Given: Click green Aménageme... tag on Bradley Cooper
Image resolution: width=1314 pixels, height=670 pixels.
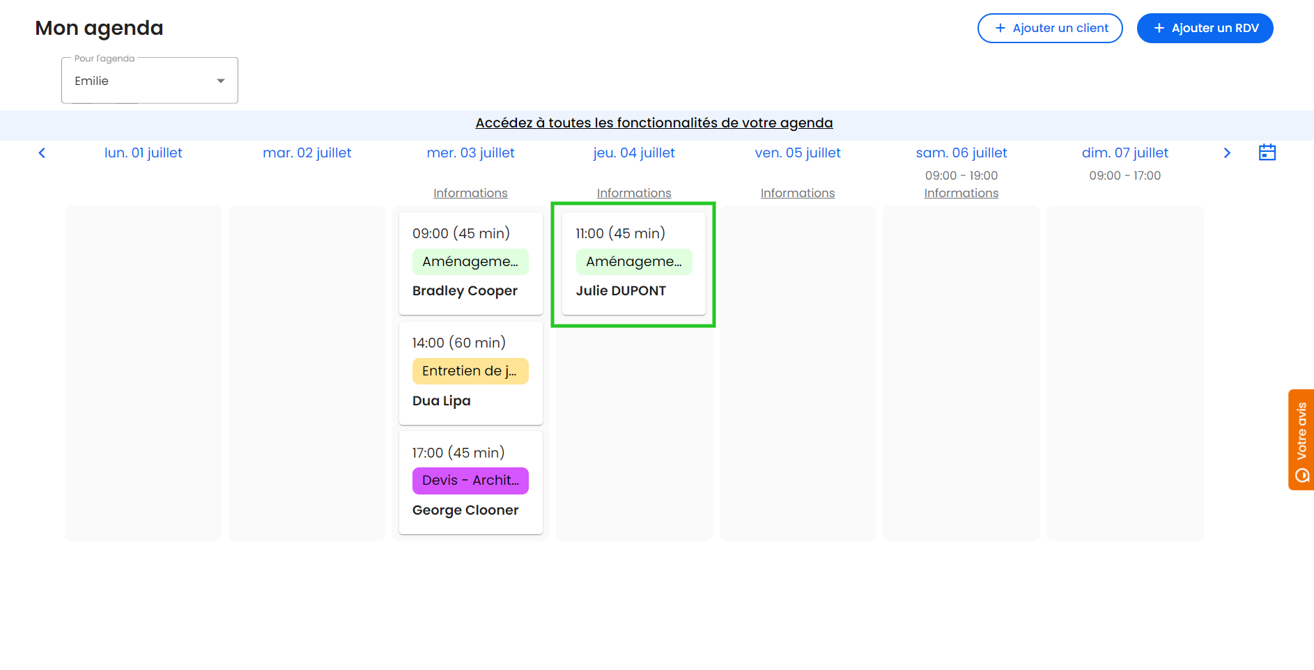Looking at the screenshot, I should click(470, 262).
